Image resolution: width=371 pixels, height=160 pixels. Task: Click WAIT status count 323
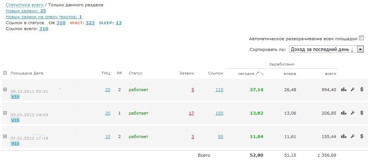(90, 23)
